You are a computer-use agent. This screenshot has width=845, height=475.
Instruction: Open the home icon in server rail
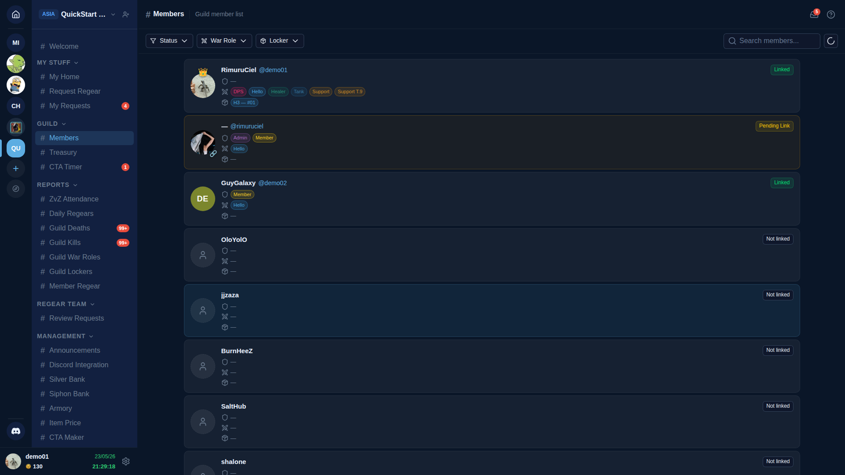(16, 15)
